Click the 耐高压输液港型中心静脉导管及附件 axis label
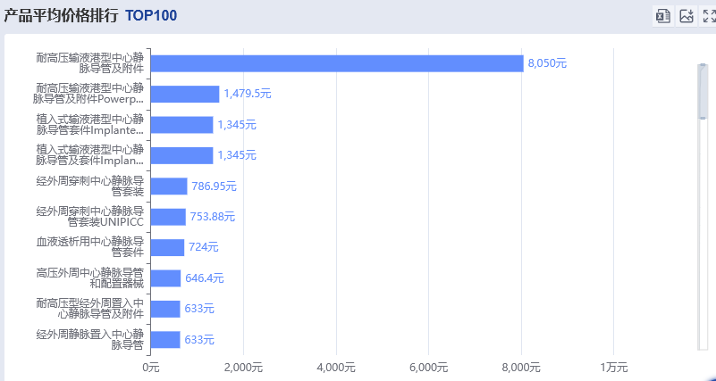Screen dimensions: 716x381 tap(89, 63)
